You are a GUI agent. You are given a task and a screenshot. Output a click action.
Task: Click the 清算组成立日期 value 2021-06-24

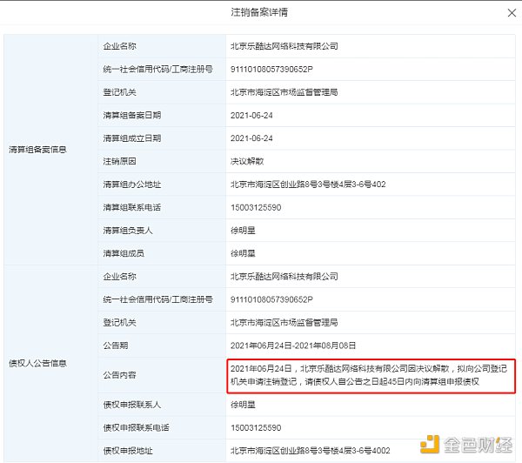click(x=251, y=138)
